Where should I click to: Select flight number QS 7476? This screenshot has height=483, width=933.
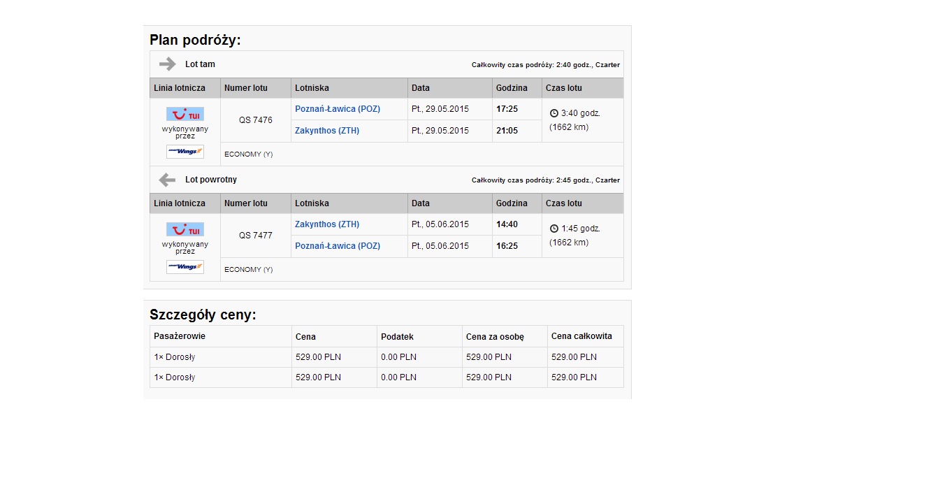256,120
